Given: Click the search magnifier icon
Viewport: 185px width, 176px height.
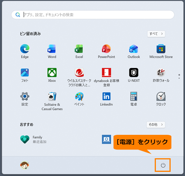Looking at the screenshot, I should pyautogui.click(x=18, y=15).
